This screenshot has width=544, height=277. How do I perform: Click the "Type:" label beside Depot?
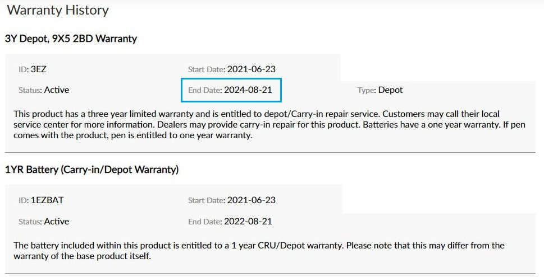[367, 90]
